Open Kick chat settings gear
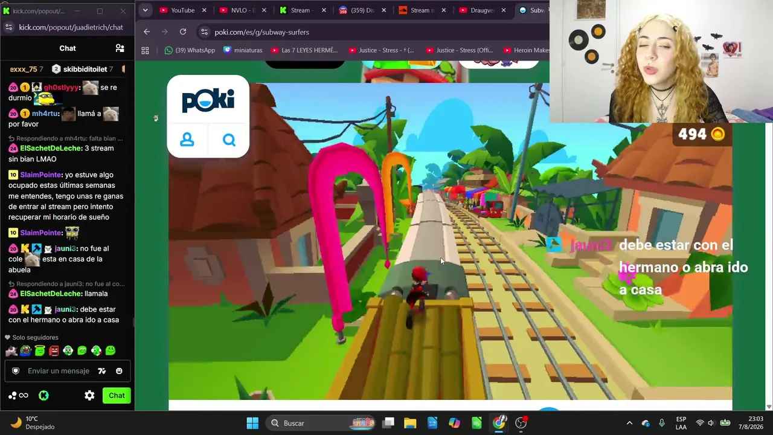This screenshot has width=773, height=435. pyautogui.click(x=89, y=396)
